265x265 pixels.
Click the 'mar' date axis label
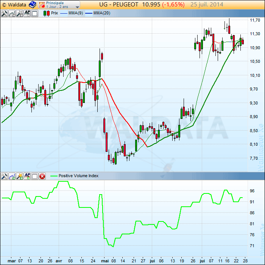[12, 261]
